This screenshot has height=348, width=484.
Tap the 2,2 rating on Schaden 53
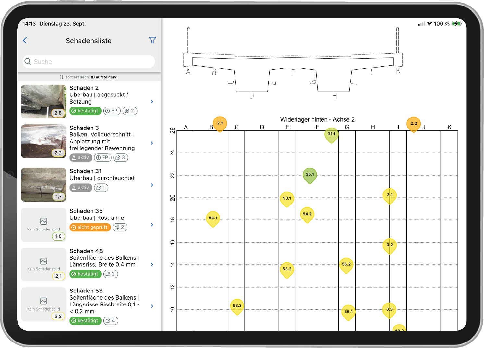(58, 316)
